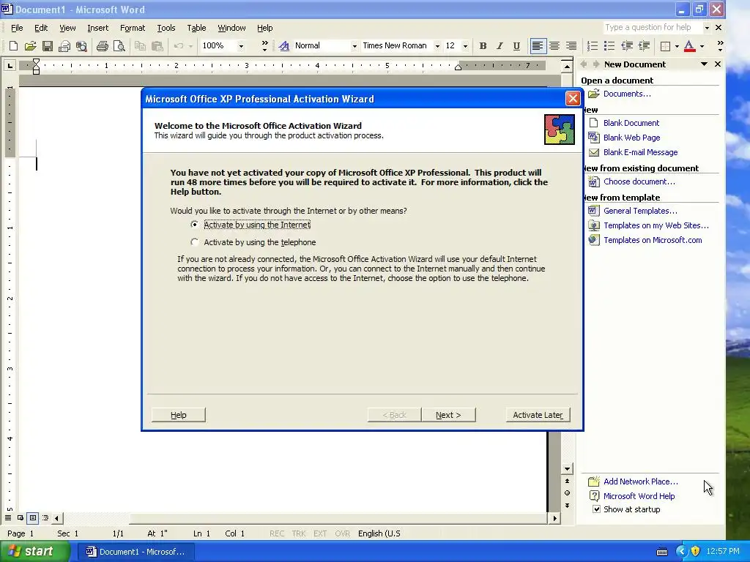Click Help button in Activation Wizard

179,415
